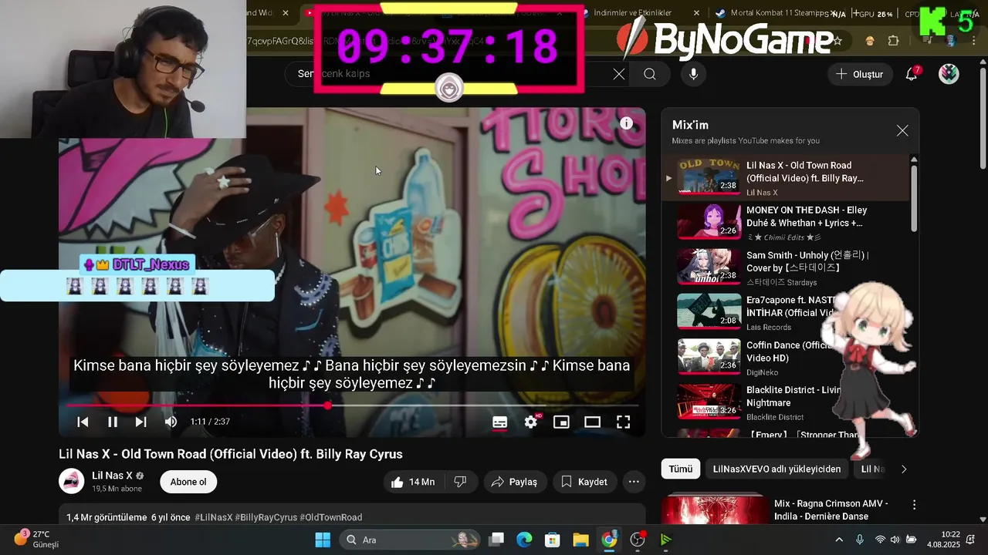Viewport: 988px width, 555px height.
Task: Restart video with previous button
Action: (83, 422)
